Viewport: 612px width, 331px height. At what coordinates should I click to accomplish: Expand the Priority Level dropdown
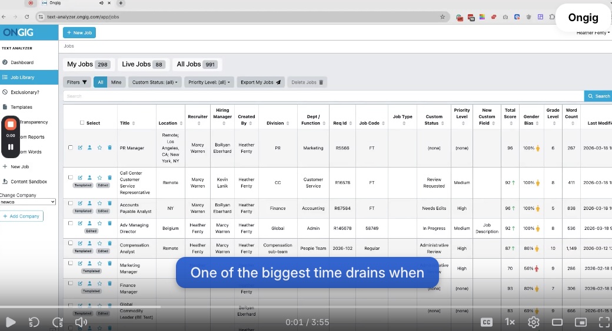[x=209, y=82]
